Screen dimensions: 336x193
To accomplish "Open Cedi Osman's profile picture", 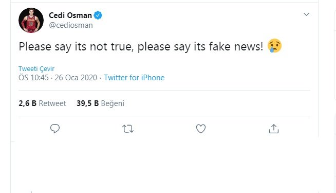I will [x=31, y=21].
